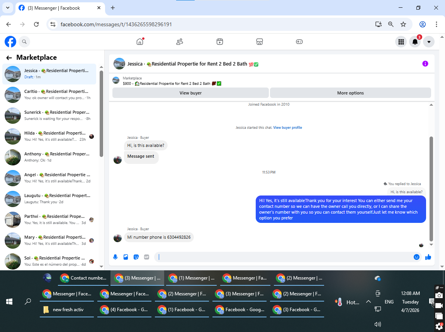Switch to '(1) Messenger' taskbar window
Image resolution: width=445 pixels, height=332 pixels.
point(192,278)
